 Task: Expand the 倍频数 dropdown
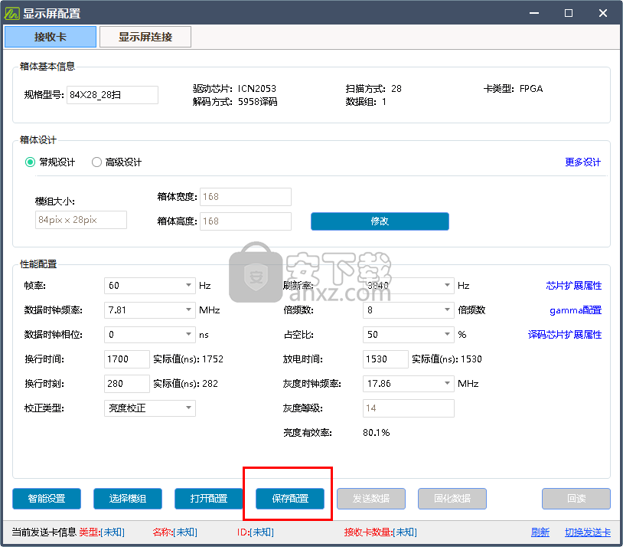(409, 310)
